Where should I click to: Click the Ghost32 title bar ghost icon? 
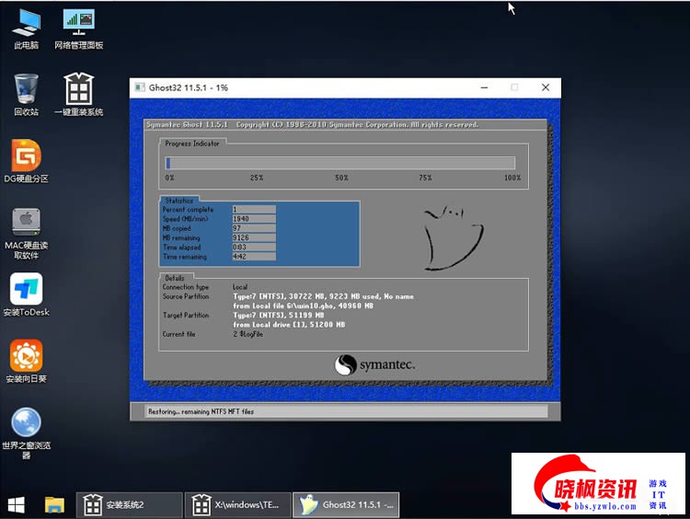(141, 87)
